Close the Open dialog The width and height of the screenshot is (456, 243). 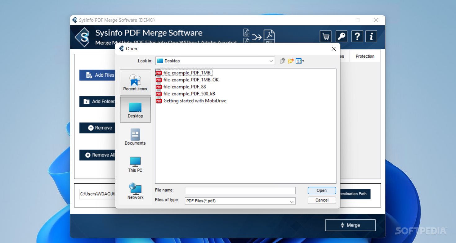click(x=333, y=49)
